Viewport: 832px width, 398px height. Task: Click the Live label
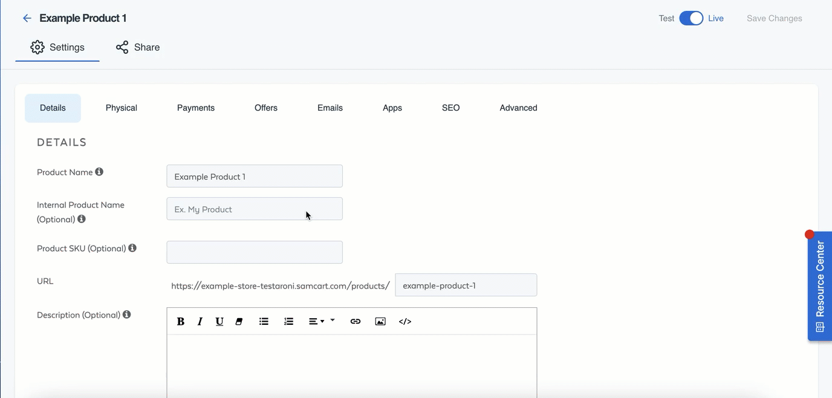tap(716, 18)
